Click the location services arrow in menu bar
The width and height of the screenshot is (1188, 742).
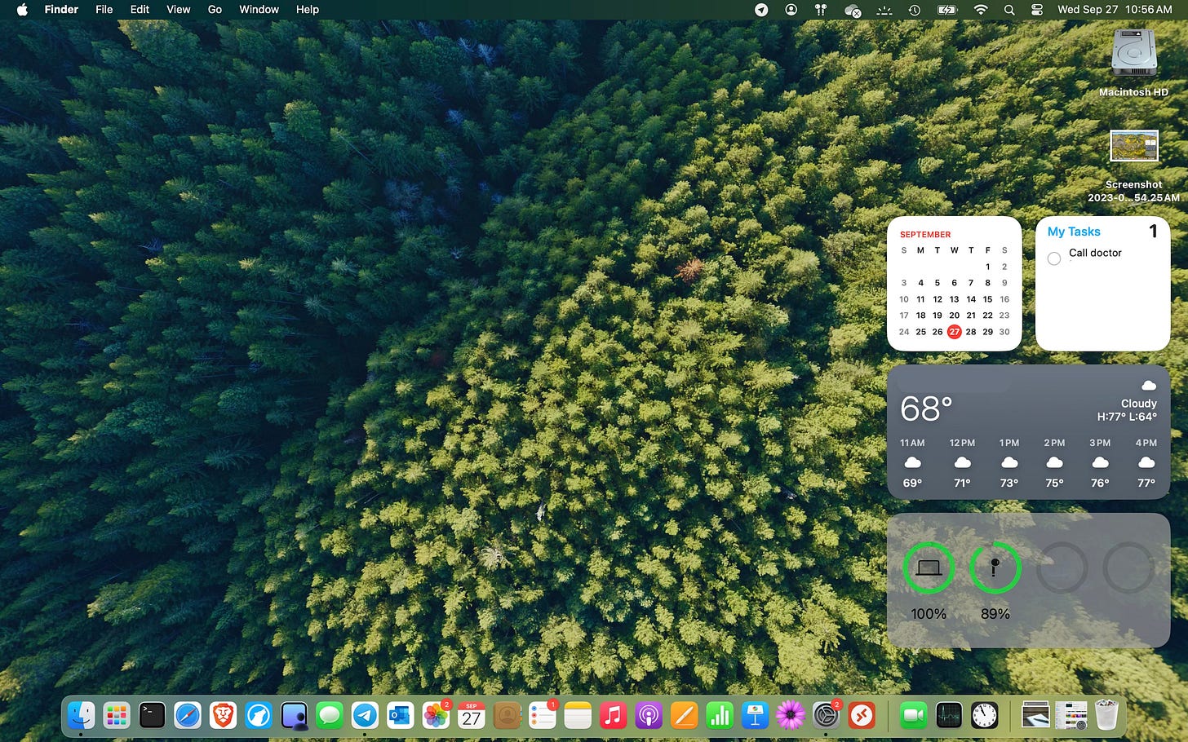pos(761,10)
